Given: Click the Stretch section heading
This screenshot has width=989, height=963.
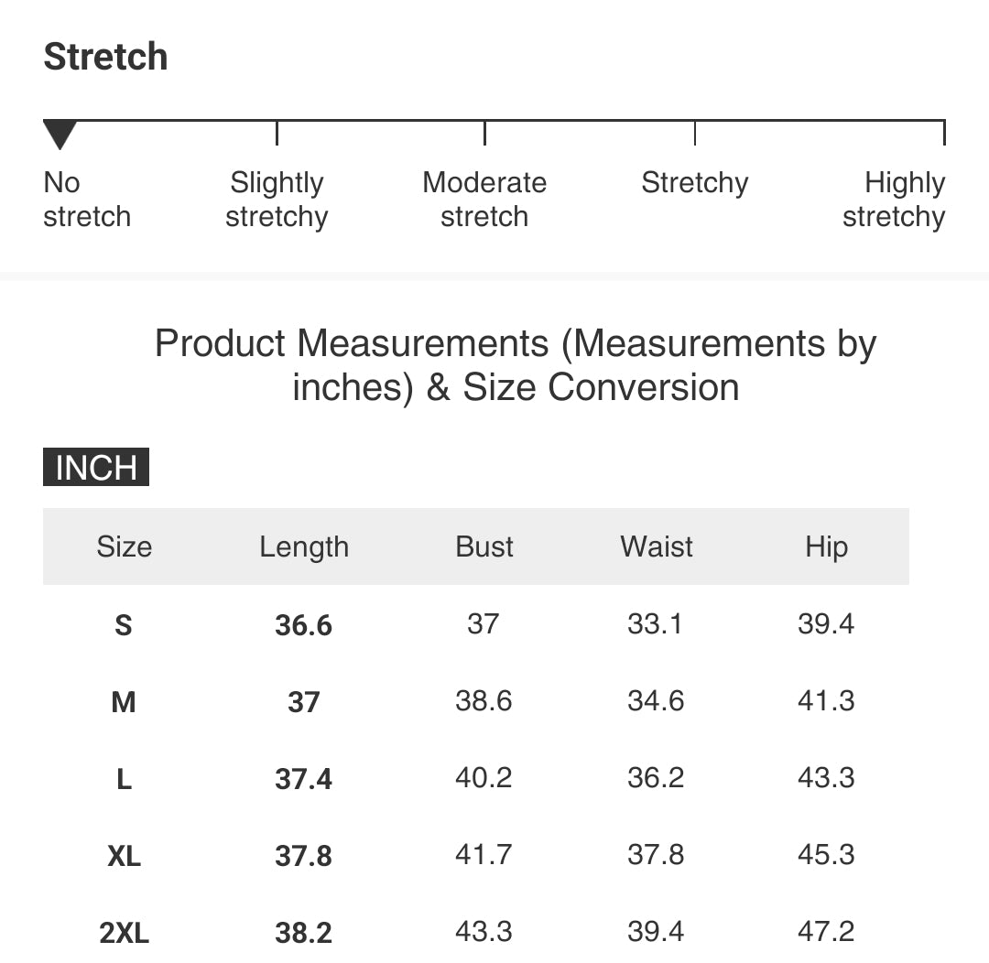Looking at the screenshot, I should click(105, 56).
